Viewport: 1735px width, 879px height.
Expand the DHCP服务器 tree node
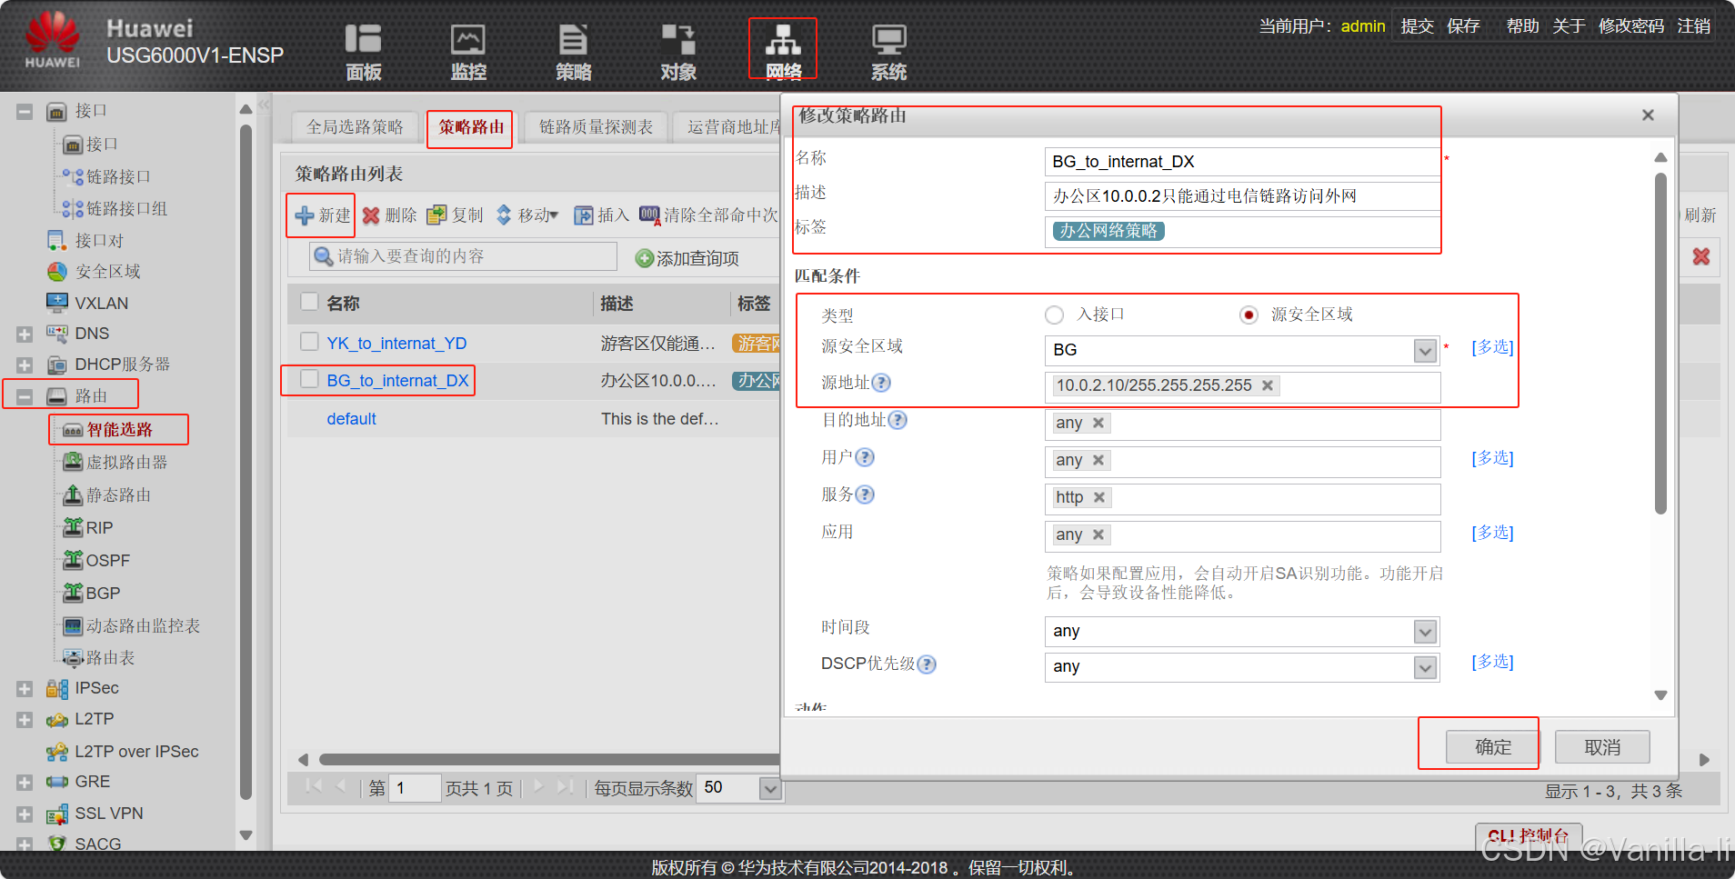[25, 365]
